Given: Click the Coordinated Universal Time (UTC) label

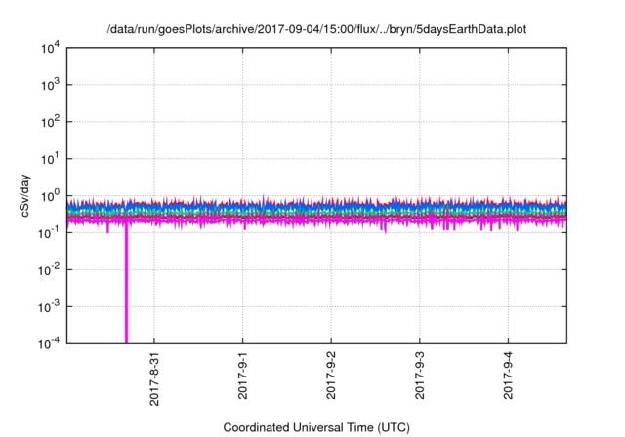Looking at the screenshot, I should tap(316, 427).
